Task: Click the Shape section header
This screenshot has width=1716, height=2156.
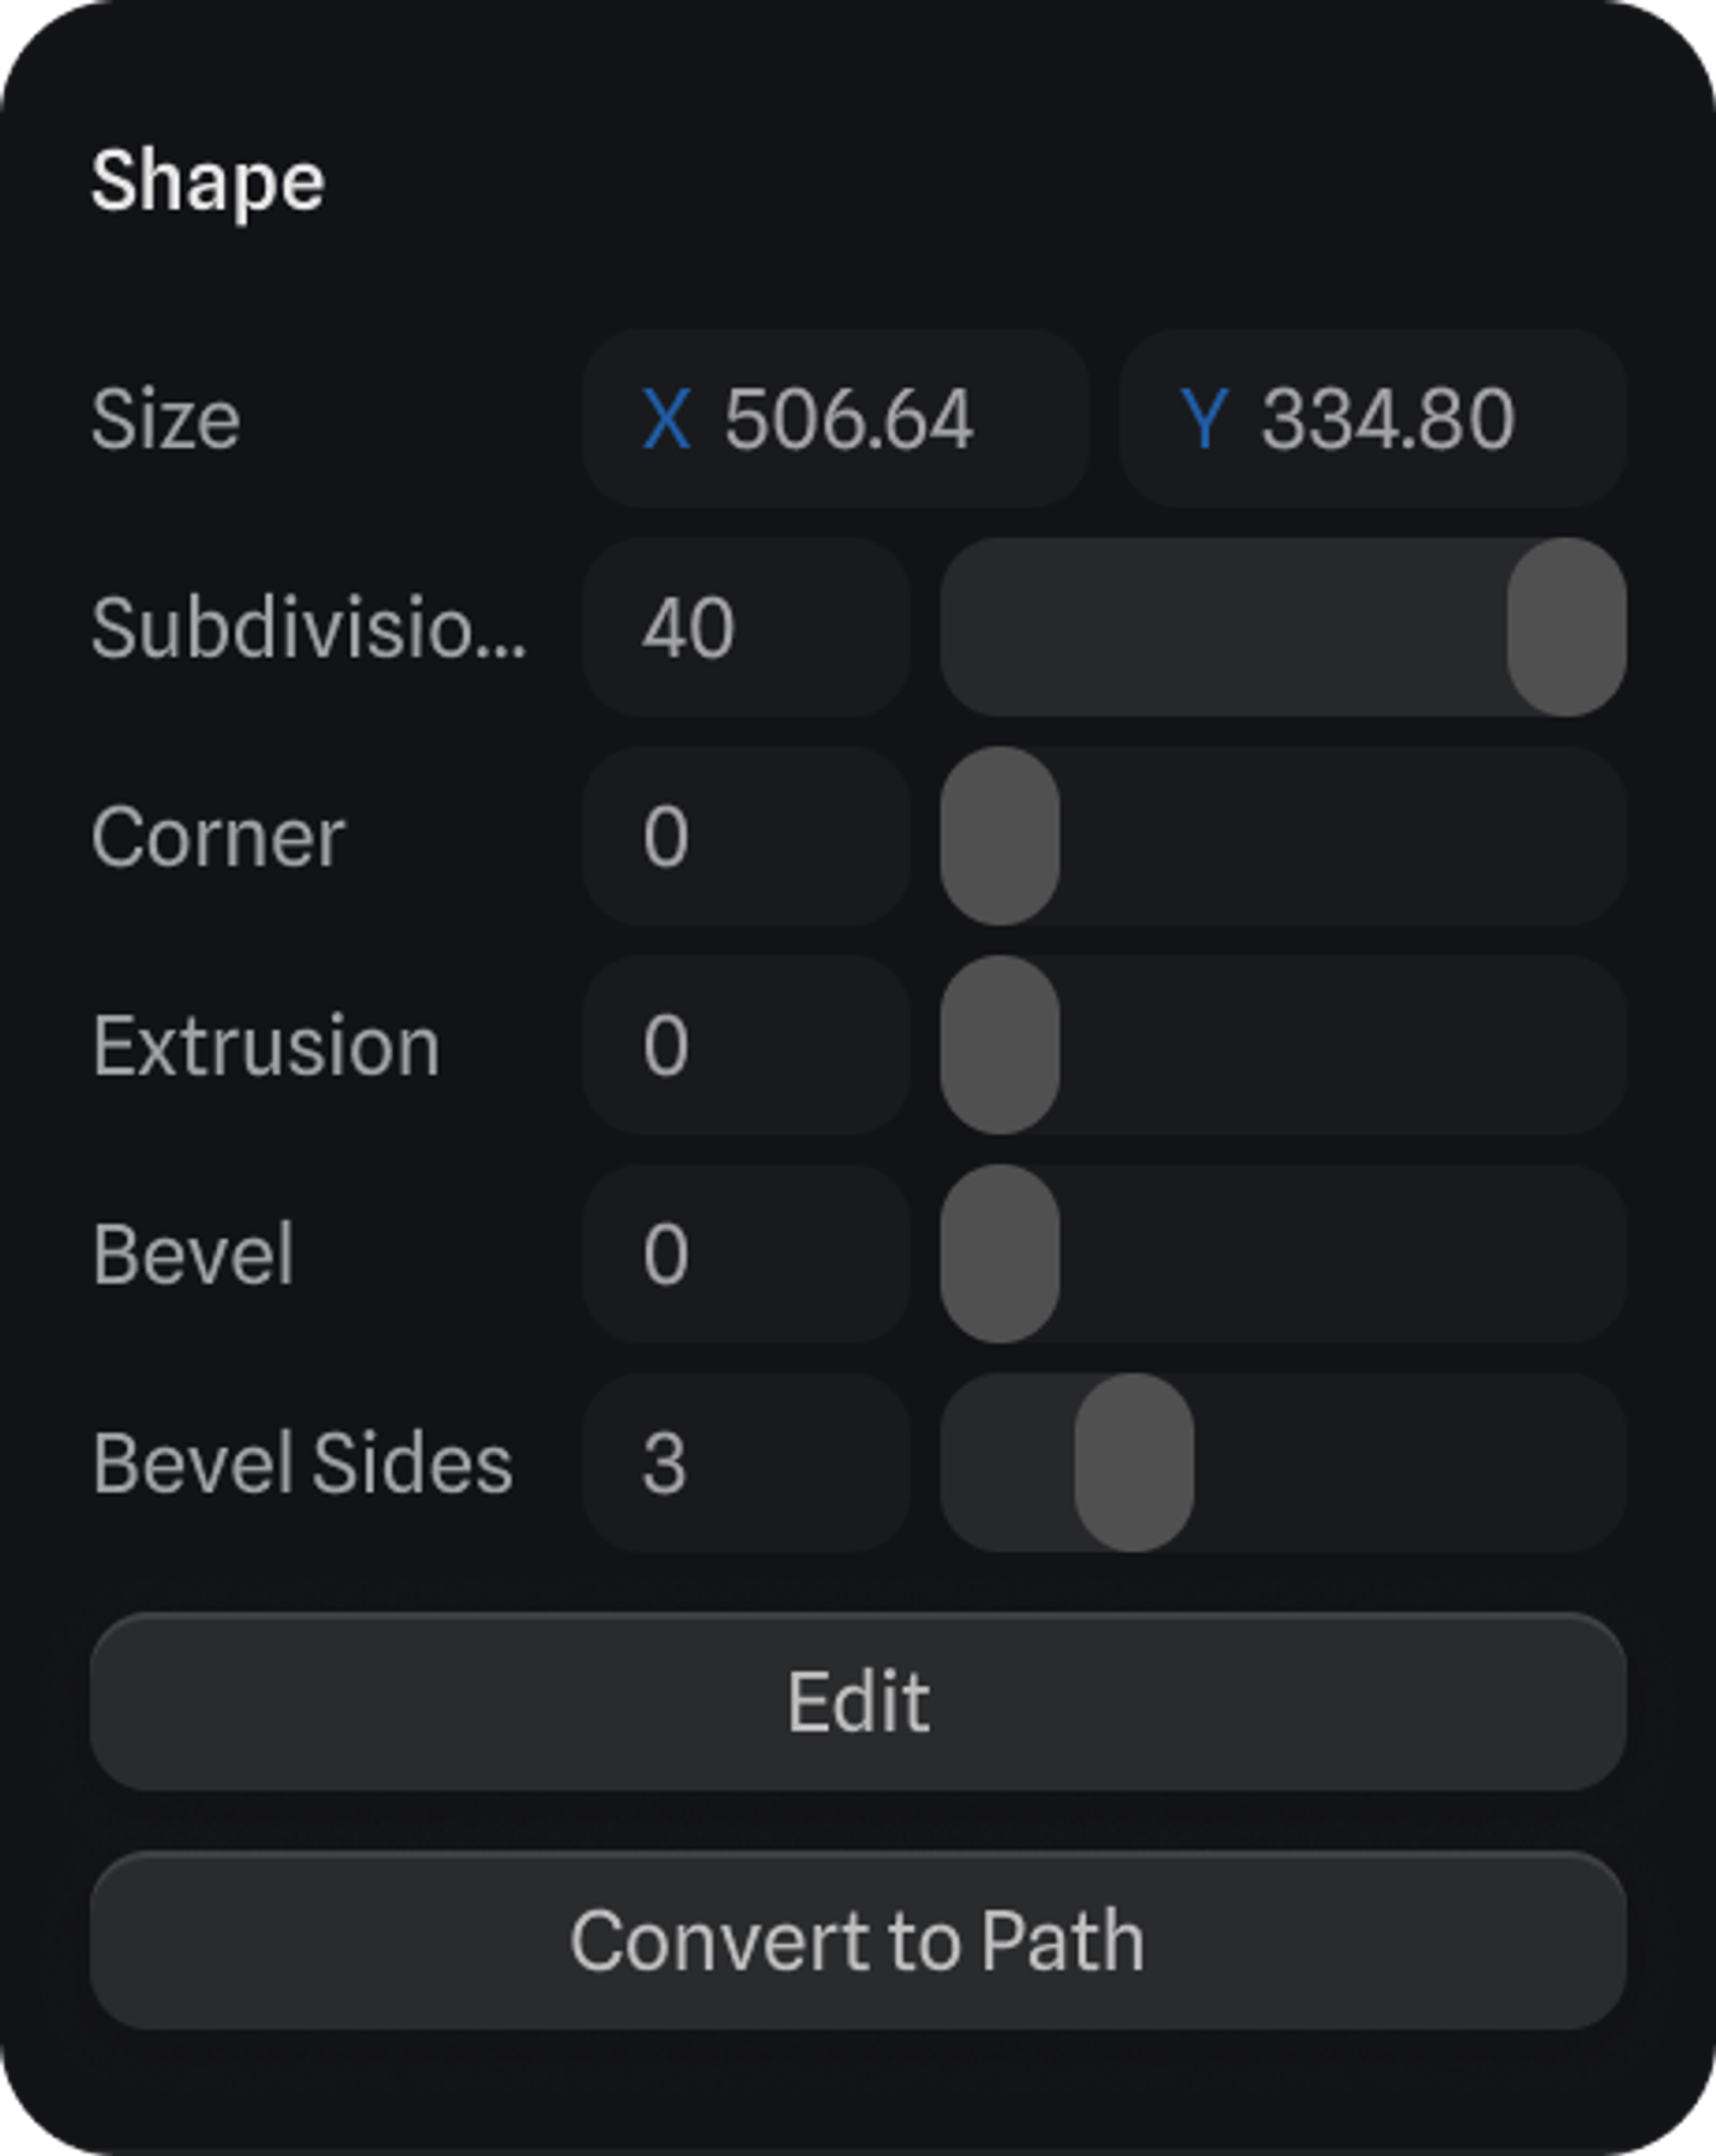Action: point(208,182)
